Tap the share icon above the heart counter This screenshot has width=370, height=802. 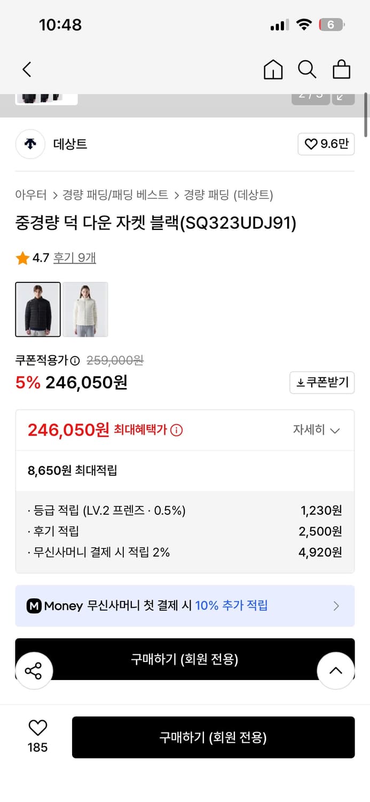(x=34, y=670)
